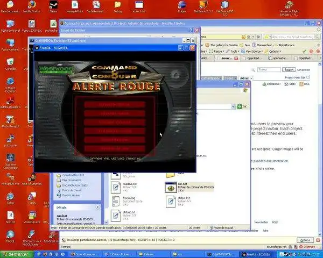Open Options menu in Web Developer toolbar

pos(272,51)
